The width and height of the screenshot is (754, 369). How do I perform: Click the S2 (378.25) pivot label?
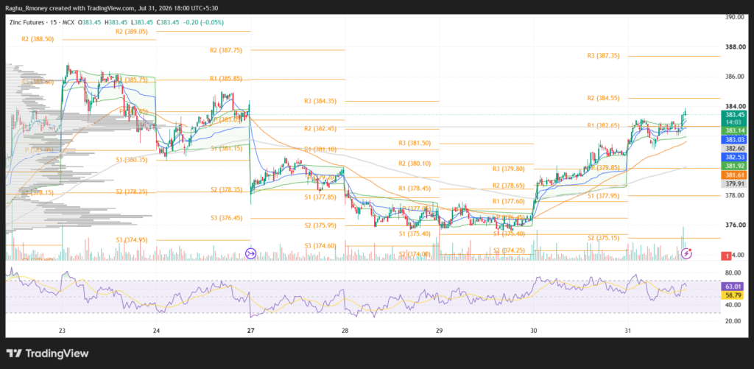click(x=132, y=191)
